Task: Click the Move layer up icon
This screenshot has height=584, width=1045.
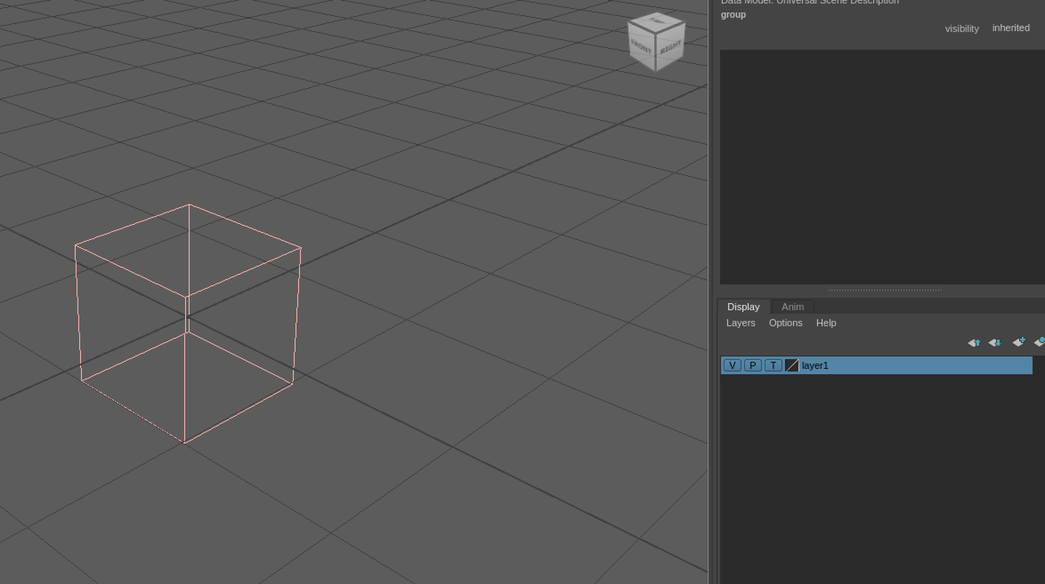Action: [x=974, y=343]
